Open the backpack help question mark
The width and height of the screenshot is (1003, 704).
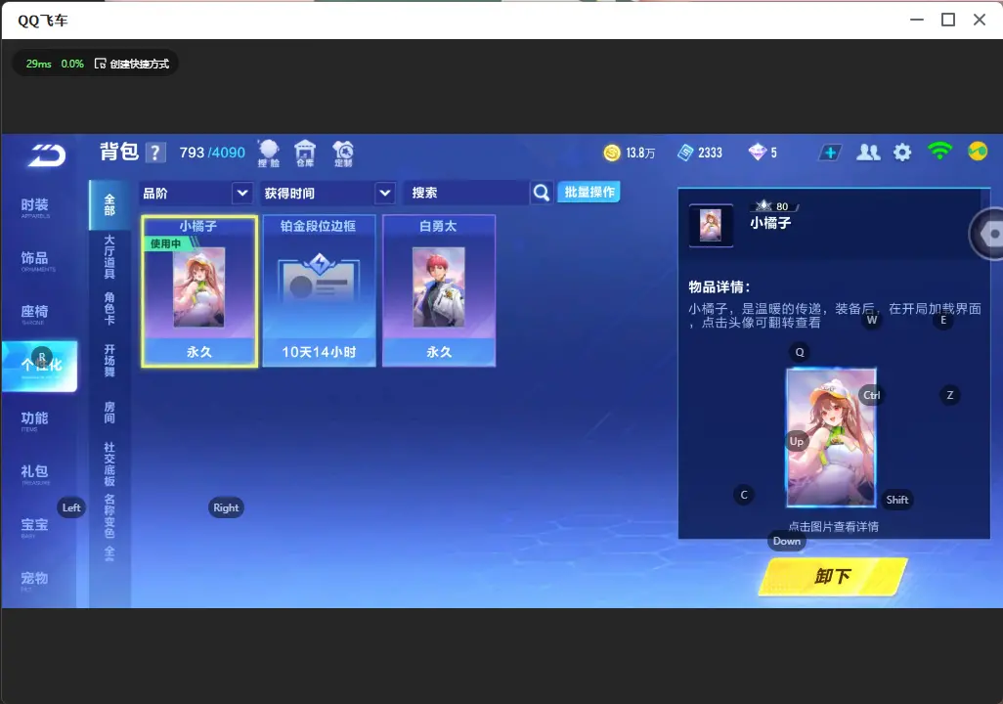coord(154,153)
